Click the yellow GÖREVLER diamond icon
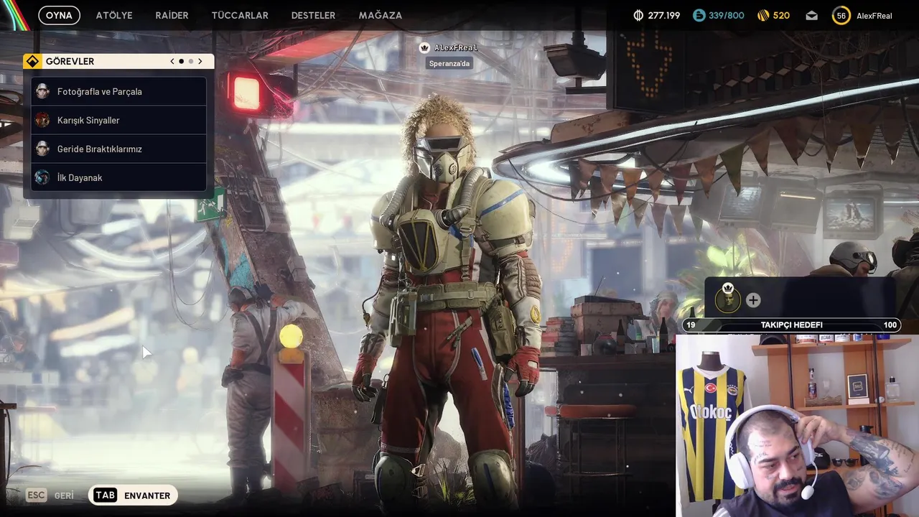919x517 pixels. tap(32, 61)
